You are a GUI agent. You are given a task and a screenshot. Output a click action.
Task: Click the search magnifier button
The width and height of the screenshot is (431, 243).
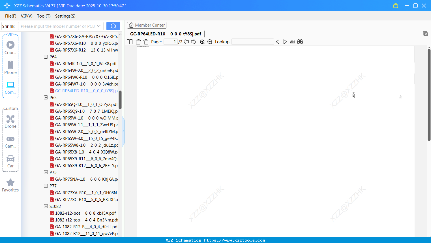113,26
